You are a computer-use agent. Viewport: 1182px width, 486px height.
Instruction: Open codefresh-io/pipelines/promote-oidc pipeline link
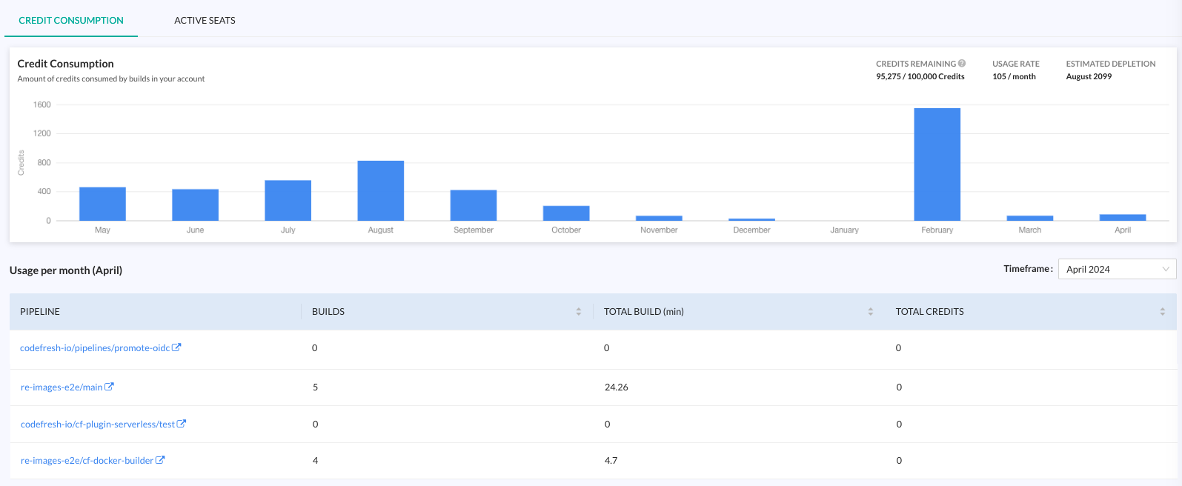coord(95,348)
